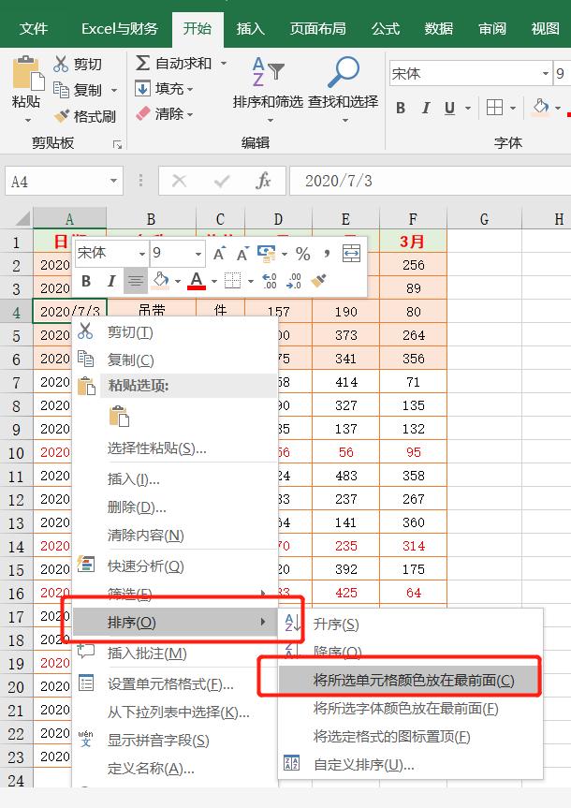The height and width of the screenshot is (808, 571).
Task: Click fill color bucket in ribbon font group
Action: (x=541, y=107)
